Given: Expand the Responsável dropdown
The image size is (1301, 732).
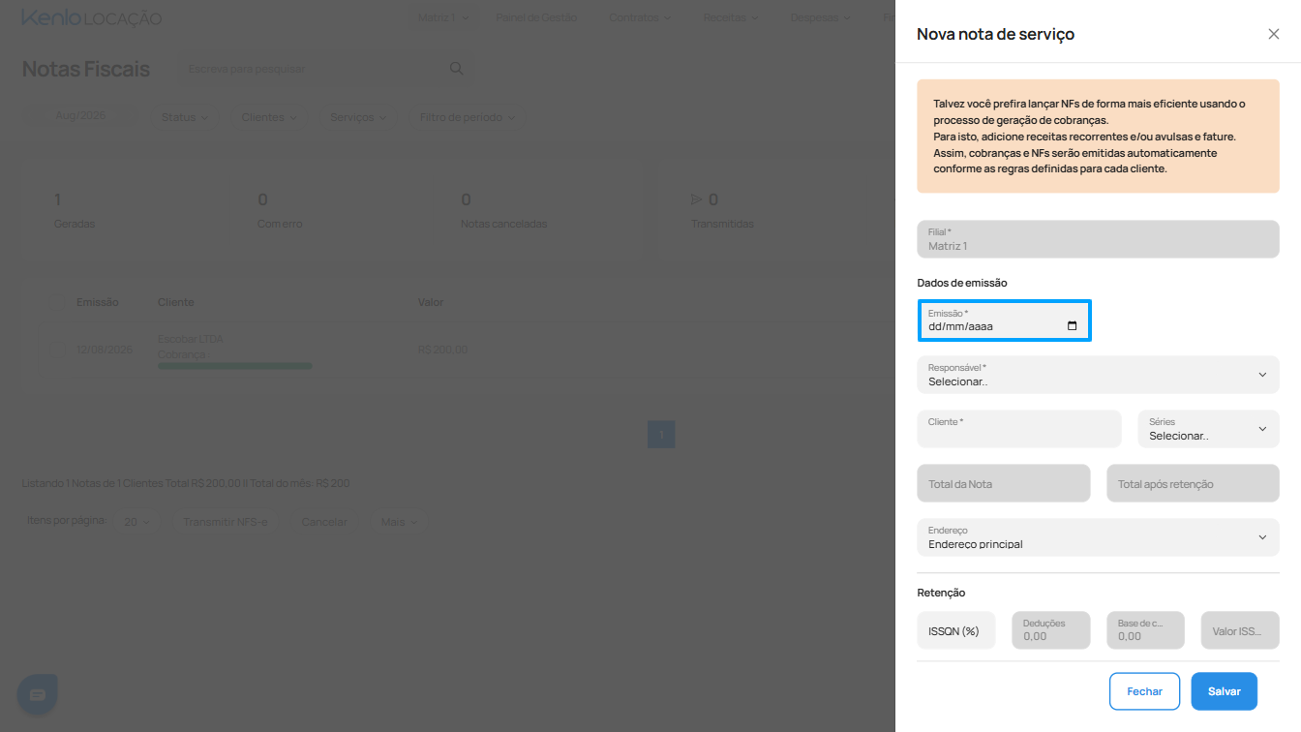Looking at the screenshot, I should click(1098, 375).
